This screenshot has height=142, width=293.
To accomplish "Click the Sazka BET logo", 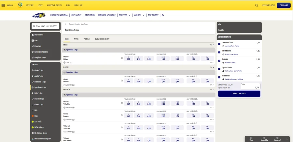I will (38, 15).
